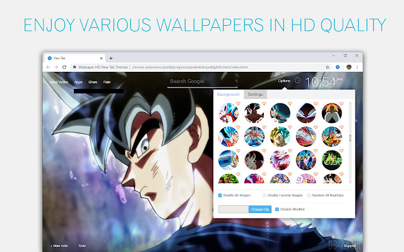Toggle the Shuffle All Images checkbox
The width and height of the screenshot is (404, 252).
point(220,195)
